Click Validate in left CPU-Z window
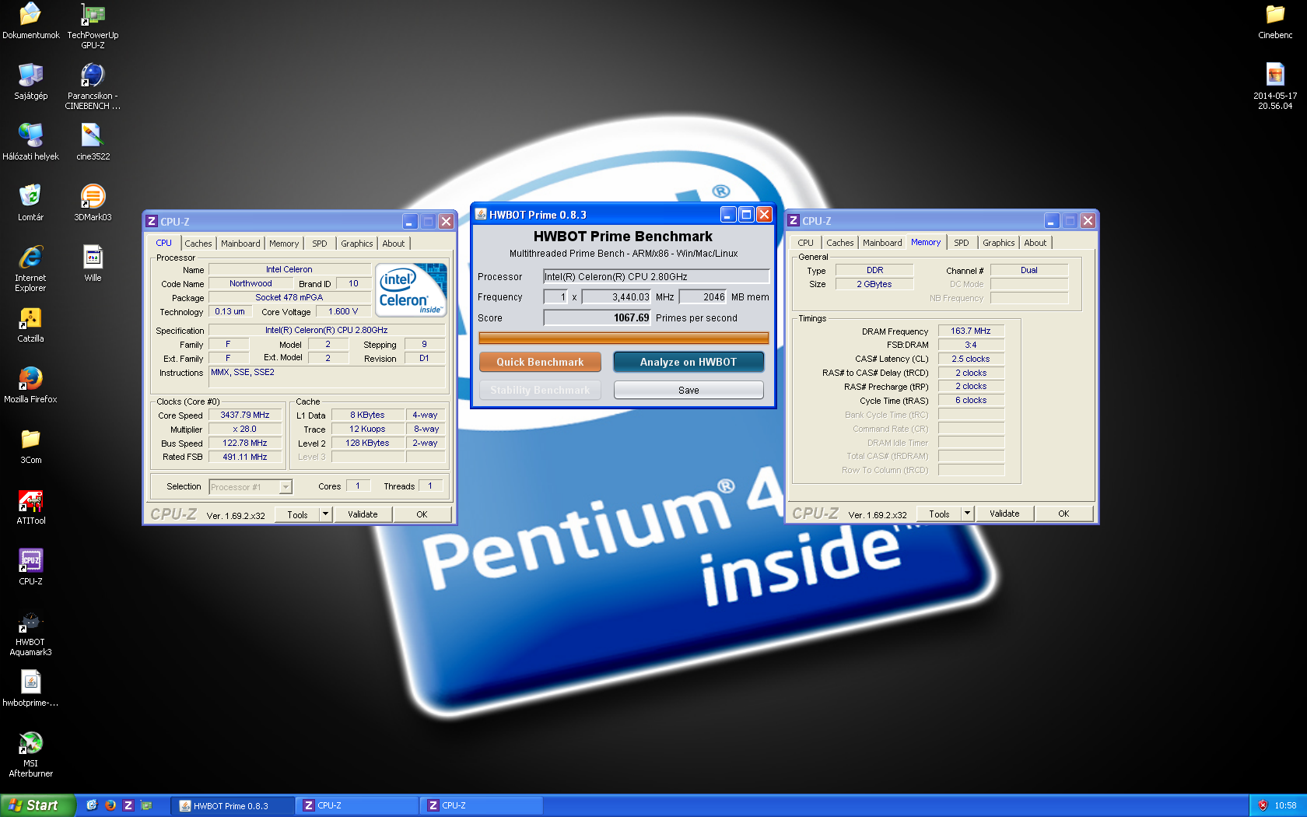Image resolution: width=1307 pixels, height=817 pixels. click(x=363, y=514)
